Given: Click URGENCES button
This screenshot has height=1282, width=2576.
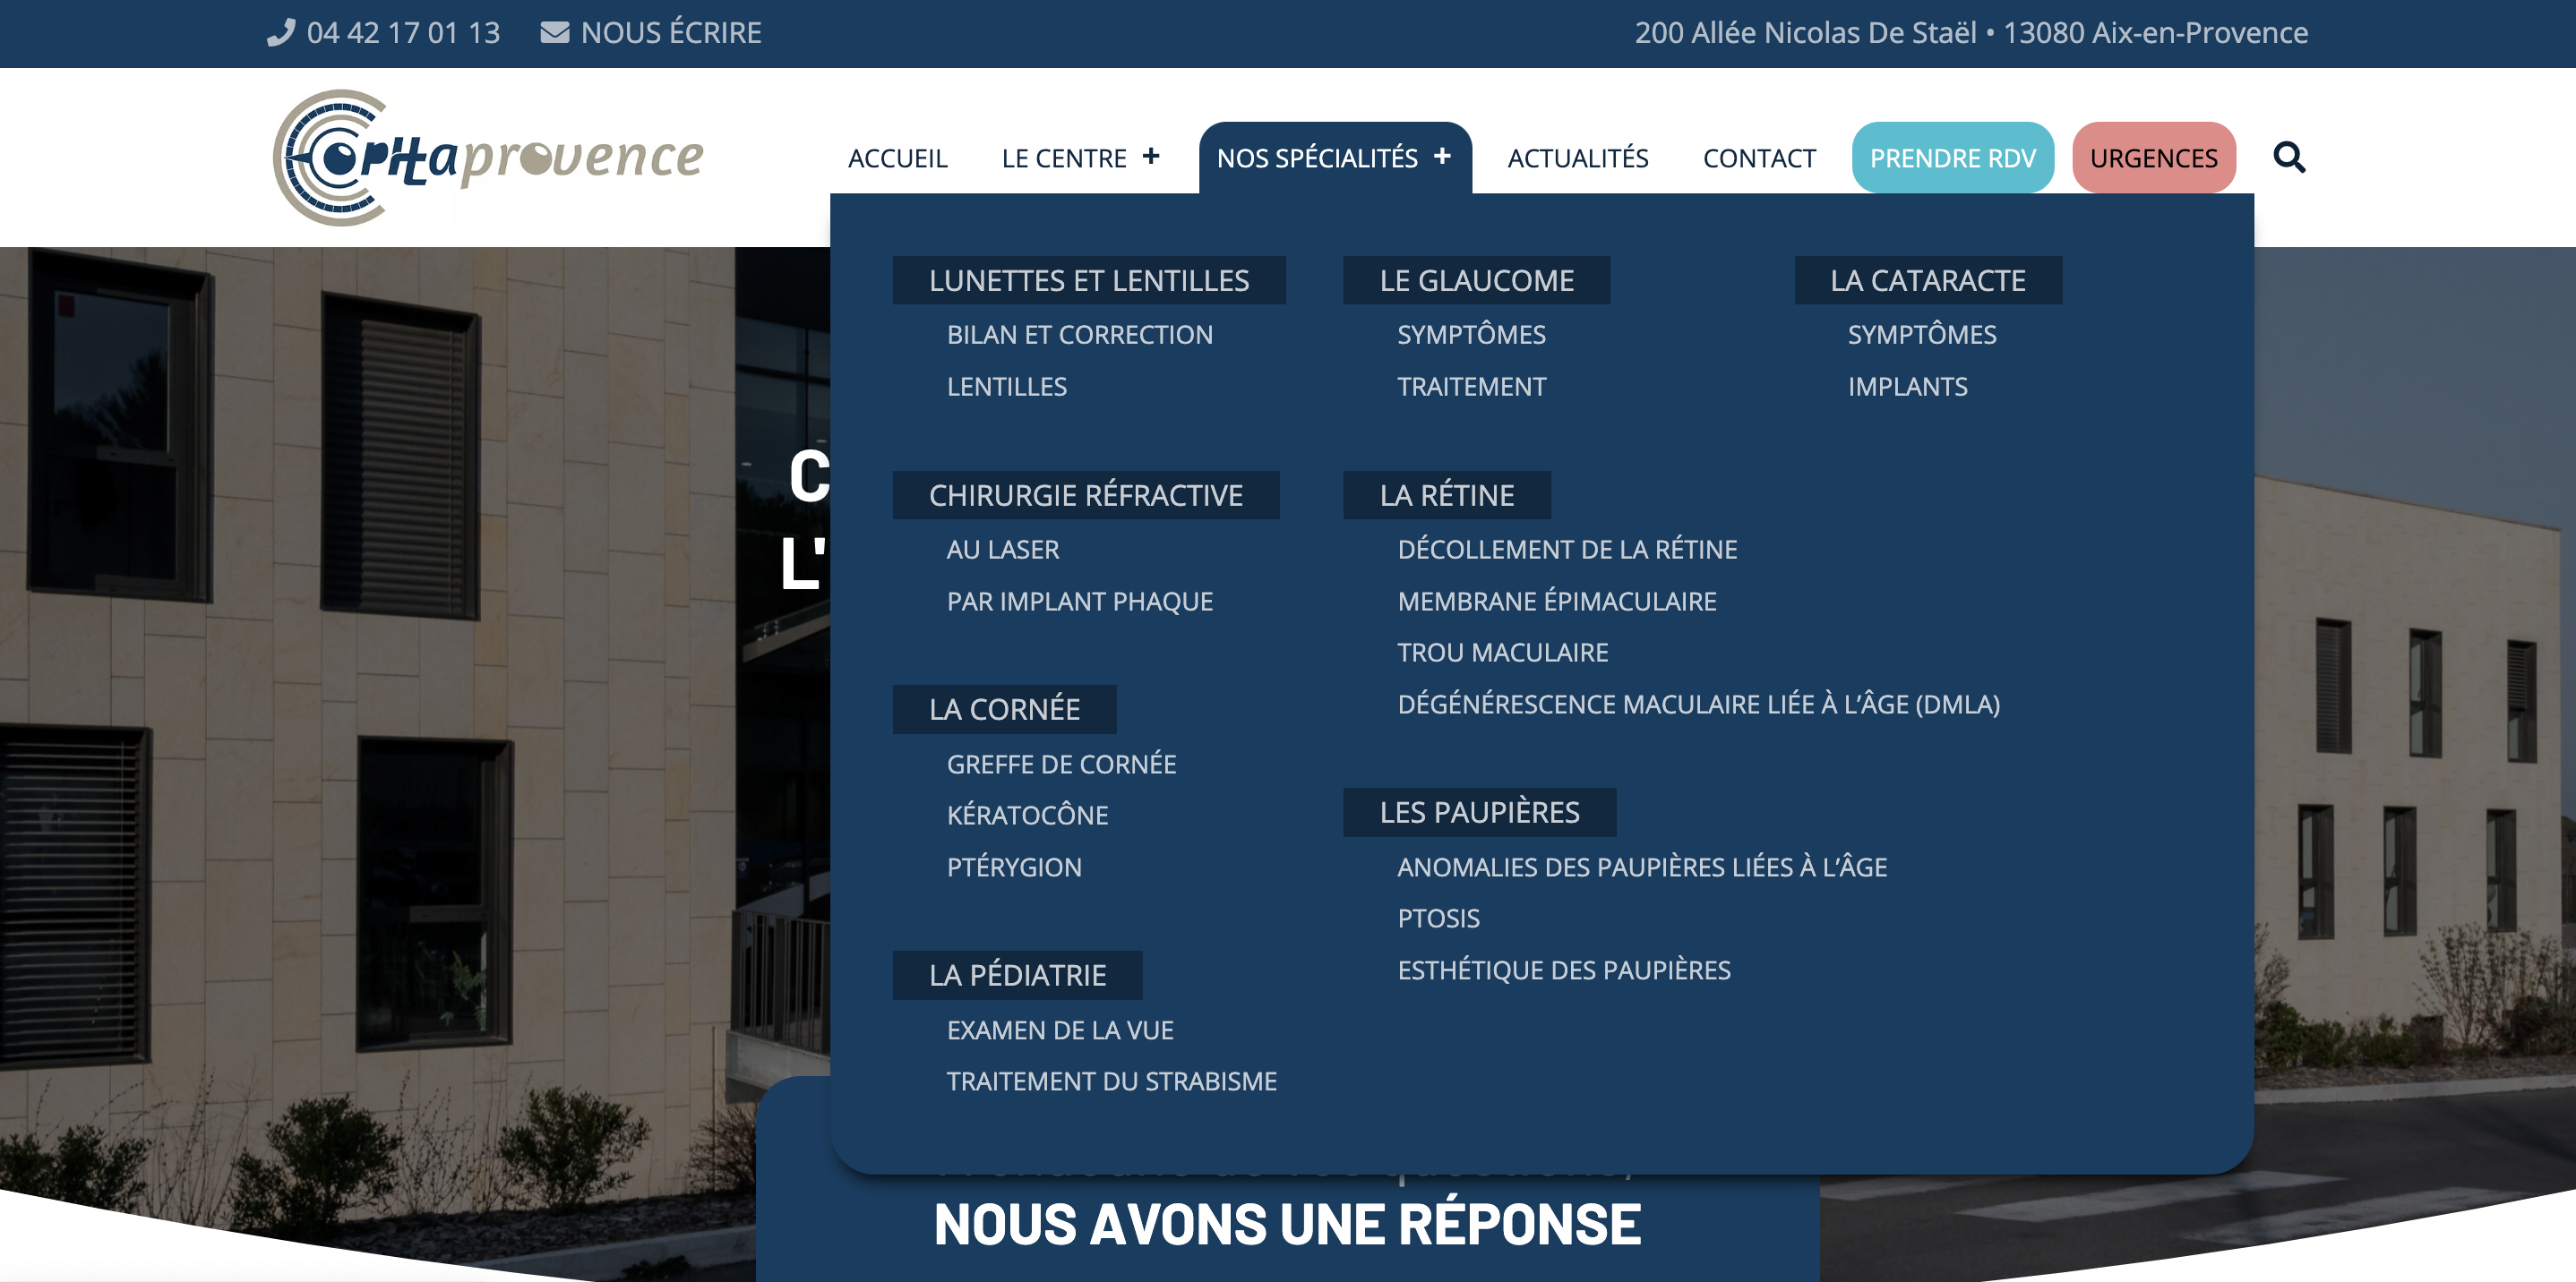Looking at the screenshot, I should [2153, 158].
